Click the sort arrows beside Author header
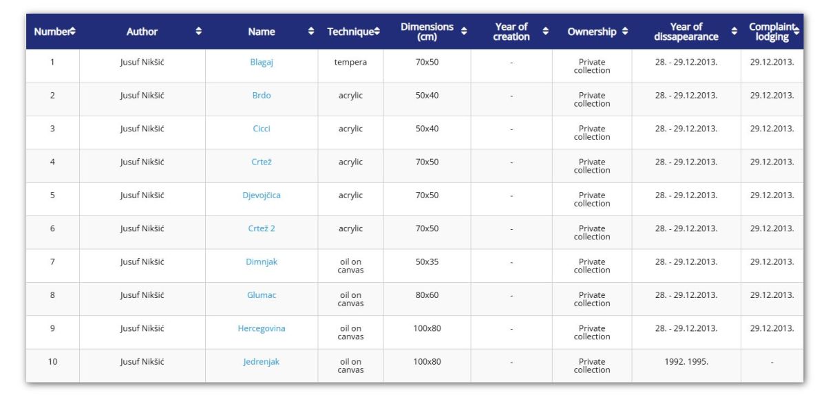 point(199,32)
